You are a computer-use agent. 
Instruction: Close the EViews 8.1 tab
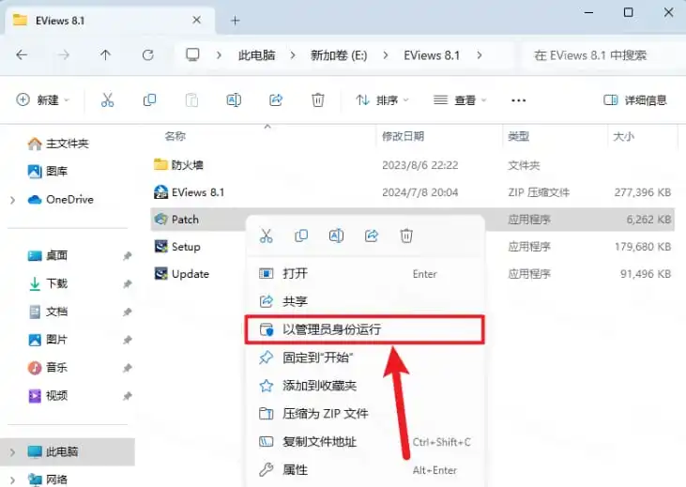pos(197,20)
